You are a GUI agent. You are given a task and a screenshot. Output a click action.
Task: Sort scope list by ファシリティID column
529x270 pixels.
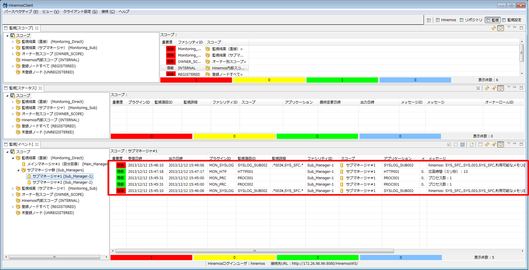coord(190,42)
